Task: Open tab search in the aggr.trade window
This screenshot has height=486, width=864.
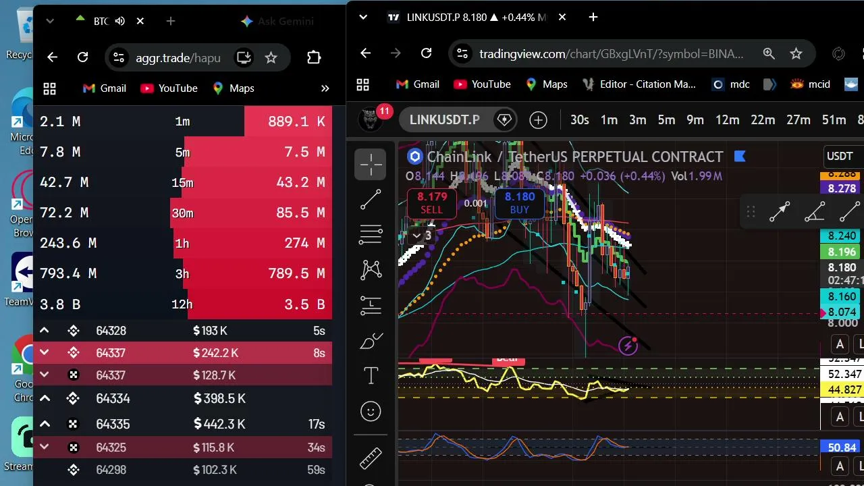Action: tap(50, 22)
